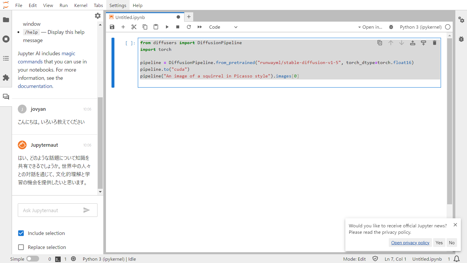Open chat settings gear icon
Image resolution: width=467 pixels, height=263 pixels.
coord(98,16)
